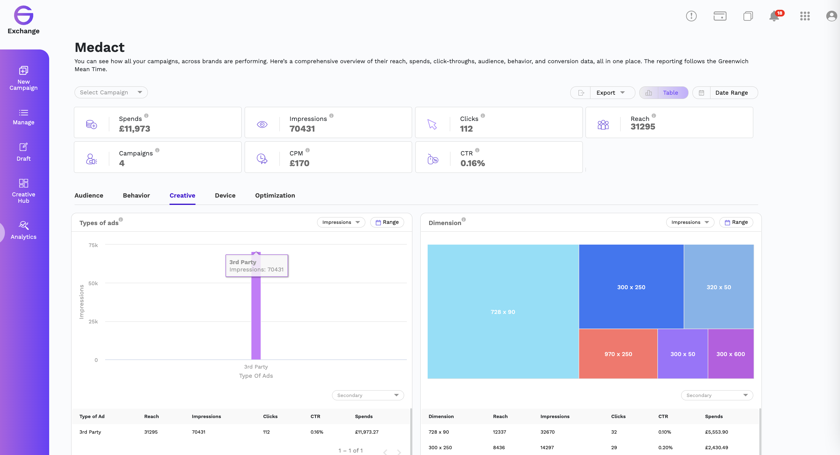Click the 728 x 90 treemap block
This screenshot has height=455, width=840.
[x=503, y=312]
